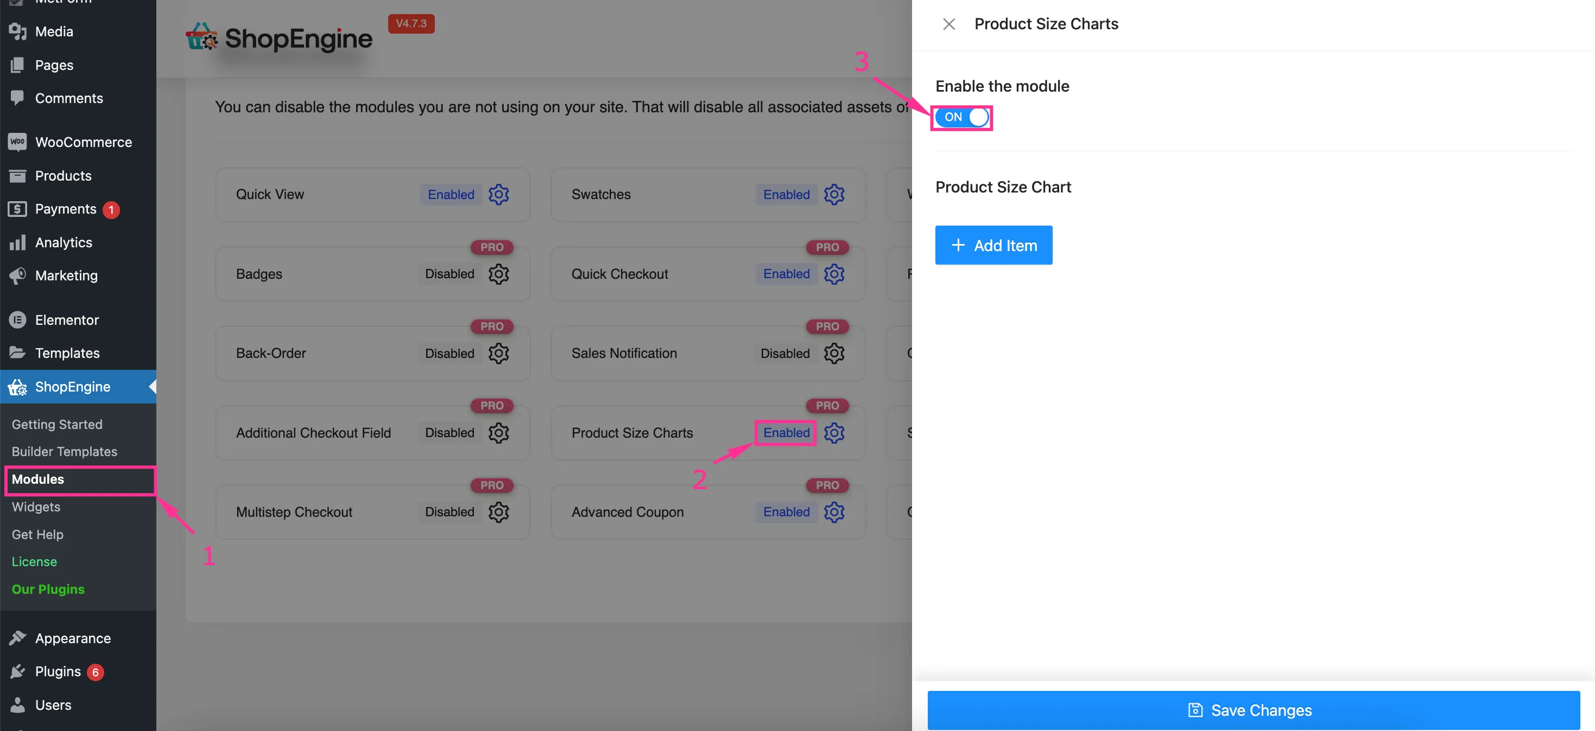Click the WooCommerce sidebar icon
This screenshot has height=731, width=1595.
pos(17,142)
